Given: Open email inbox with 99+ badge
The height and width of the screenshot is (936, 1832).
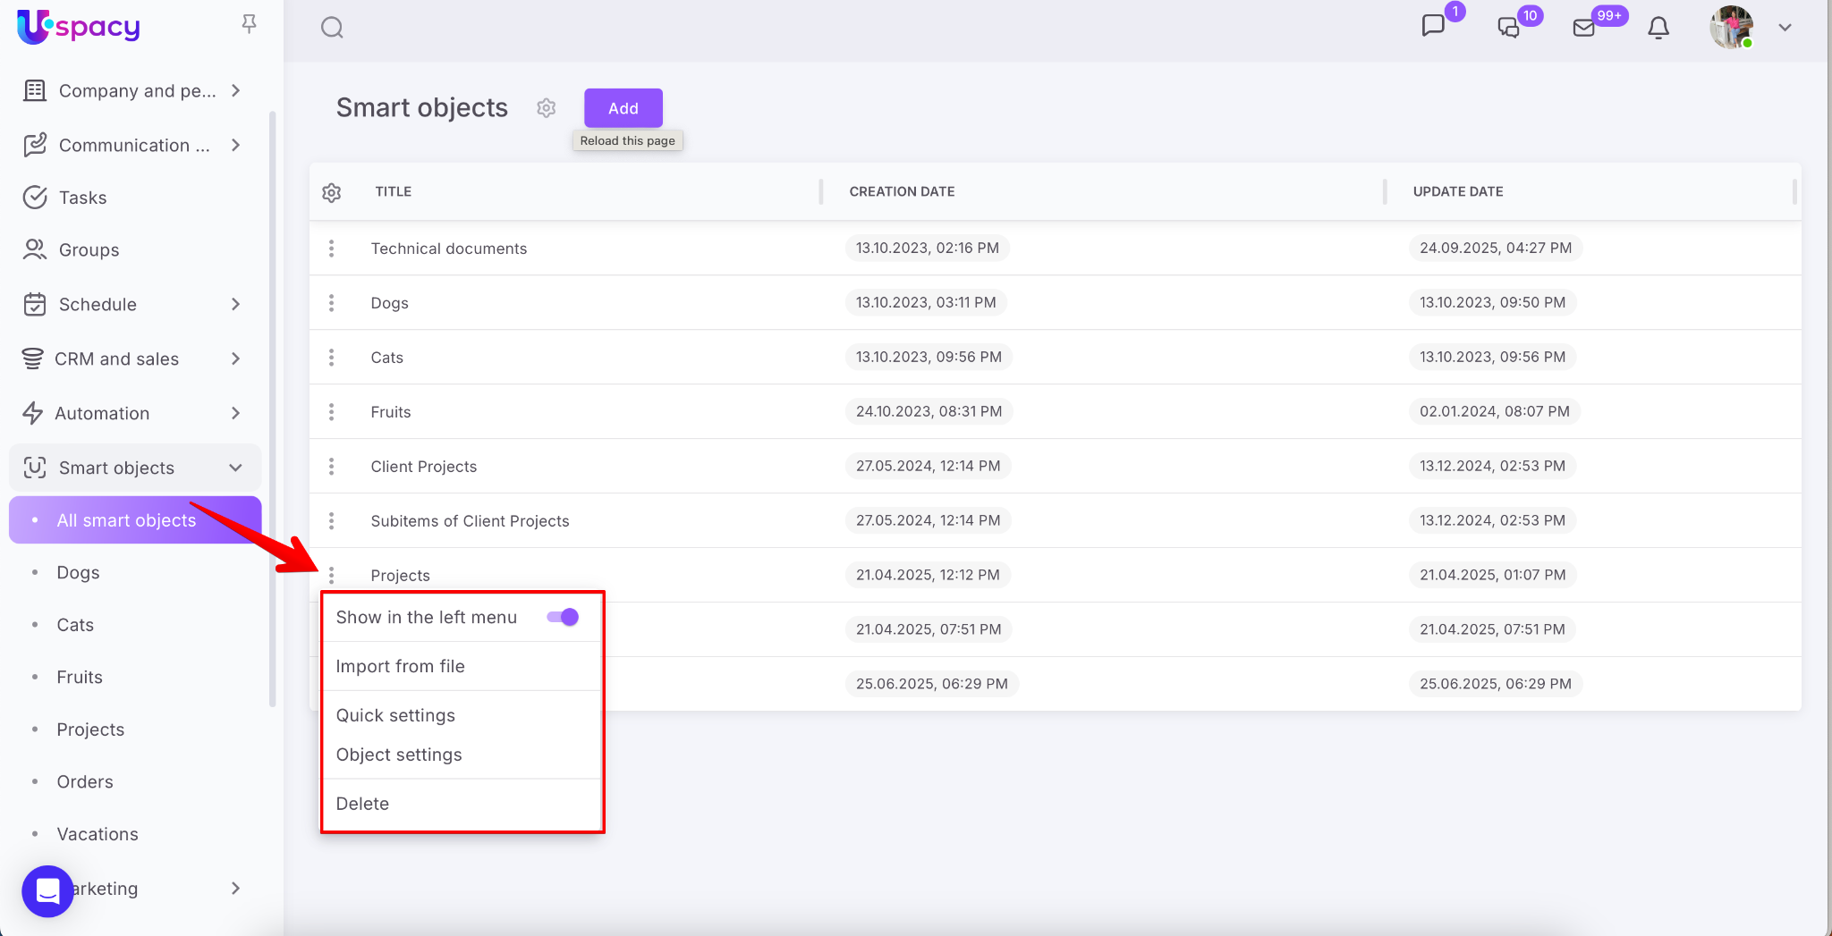Looking at the screenshot, I should 1584,28.
